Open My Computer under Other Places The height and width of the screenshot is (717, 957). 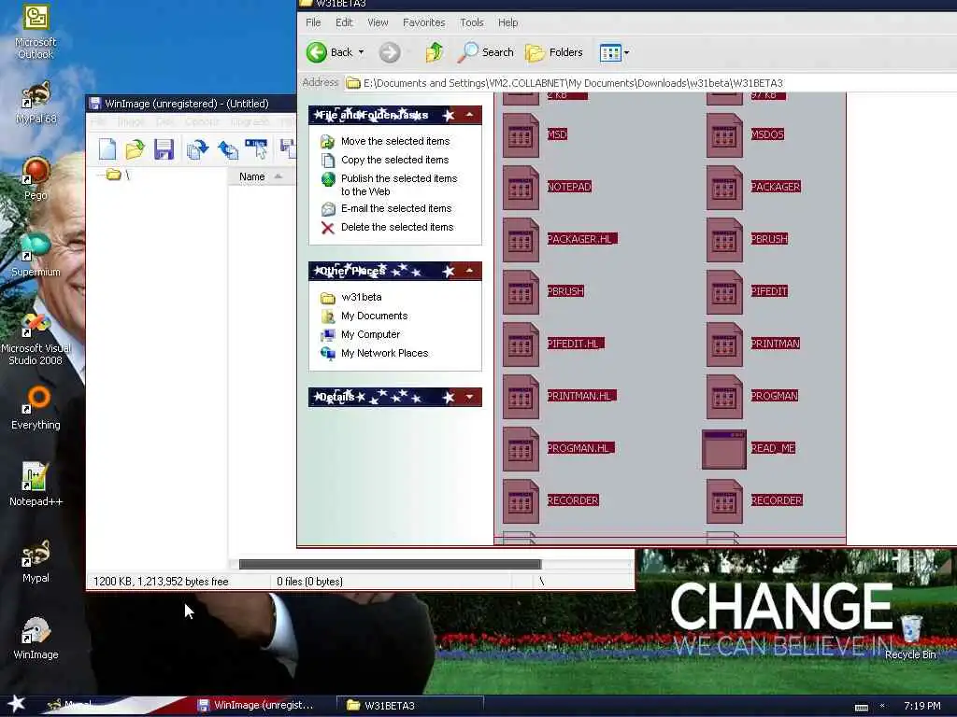coord(370,335)
